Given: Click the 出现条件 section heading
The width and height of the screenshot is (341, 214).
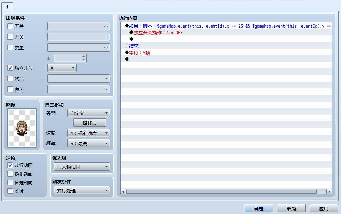Looking at the screenshot, I should click(x=16, y=18).
